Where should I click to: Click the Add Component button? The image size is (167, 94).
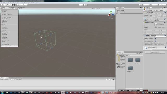155,52
